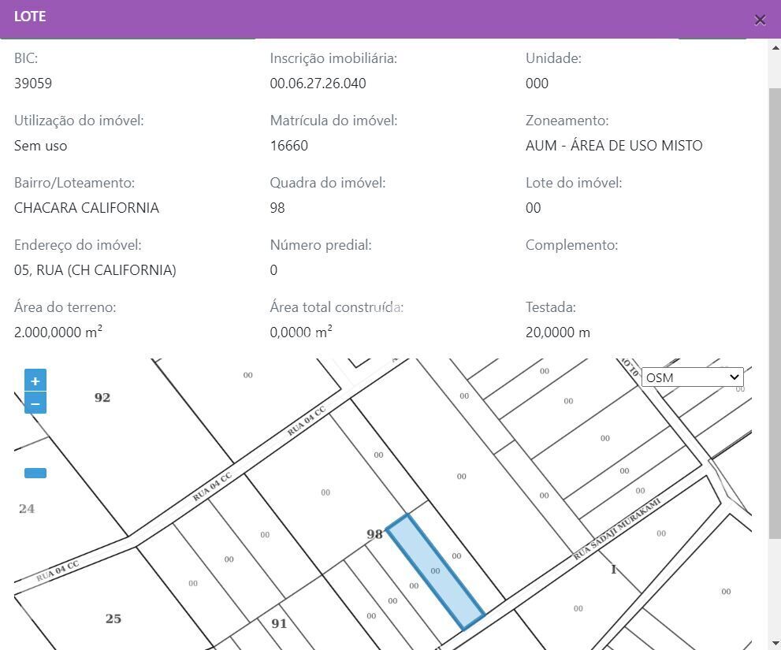Viewport: 781px width, 650px height.
Task: Click the LOTE title in the header
Action: (x=30, y=17)
